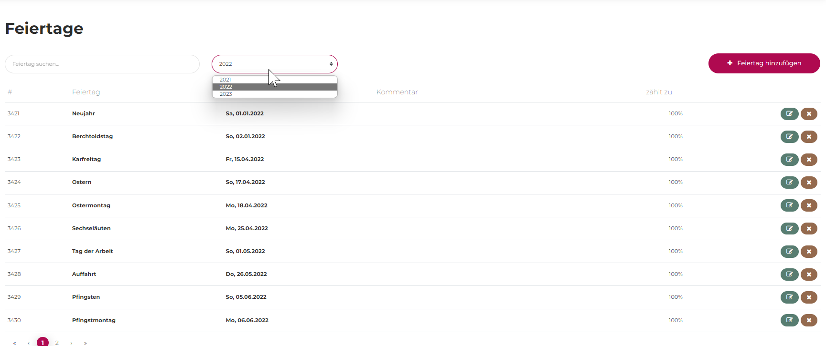Edit the Sechseläuten holiday
826x346 pixels.
coord(789,229)
